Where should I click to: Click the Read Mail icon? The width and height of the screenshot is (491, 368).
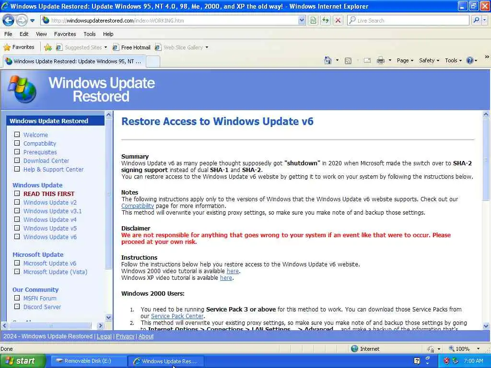(x=367, y=60)
